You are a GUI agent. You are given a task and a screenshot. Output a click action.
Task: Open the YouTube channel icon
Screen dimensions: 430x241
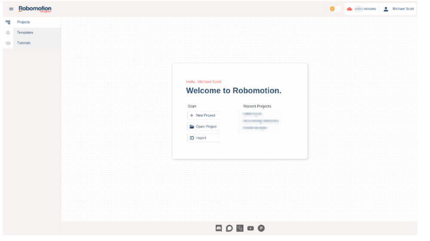point(250,229)
